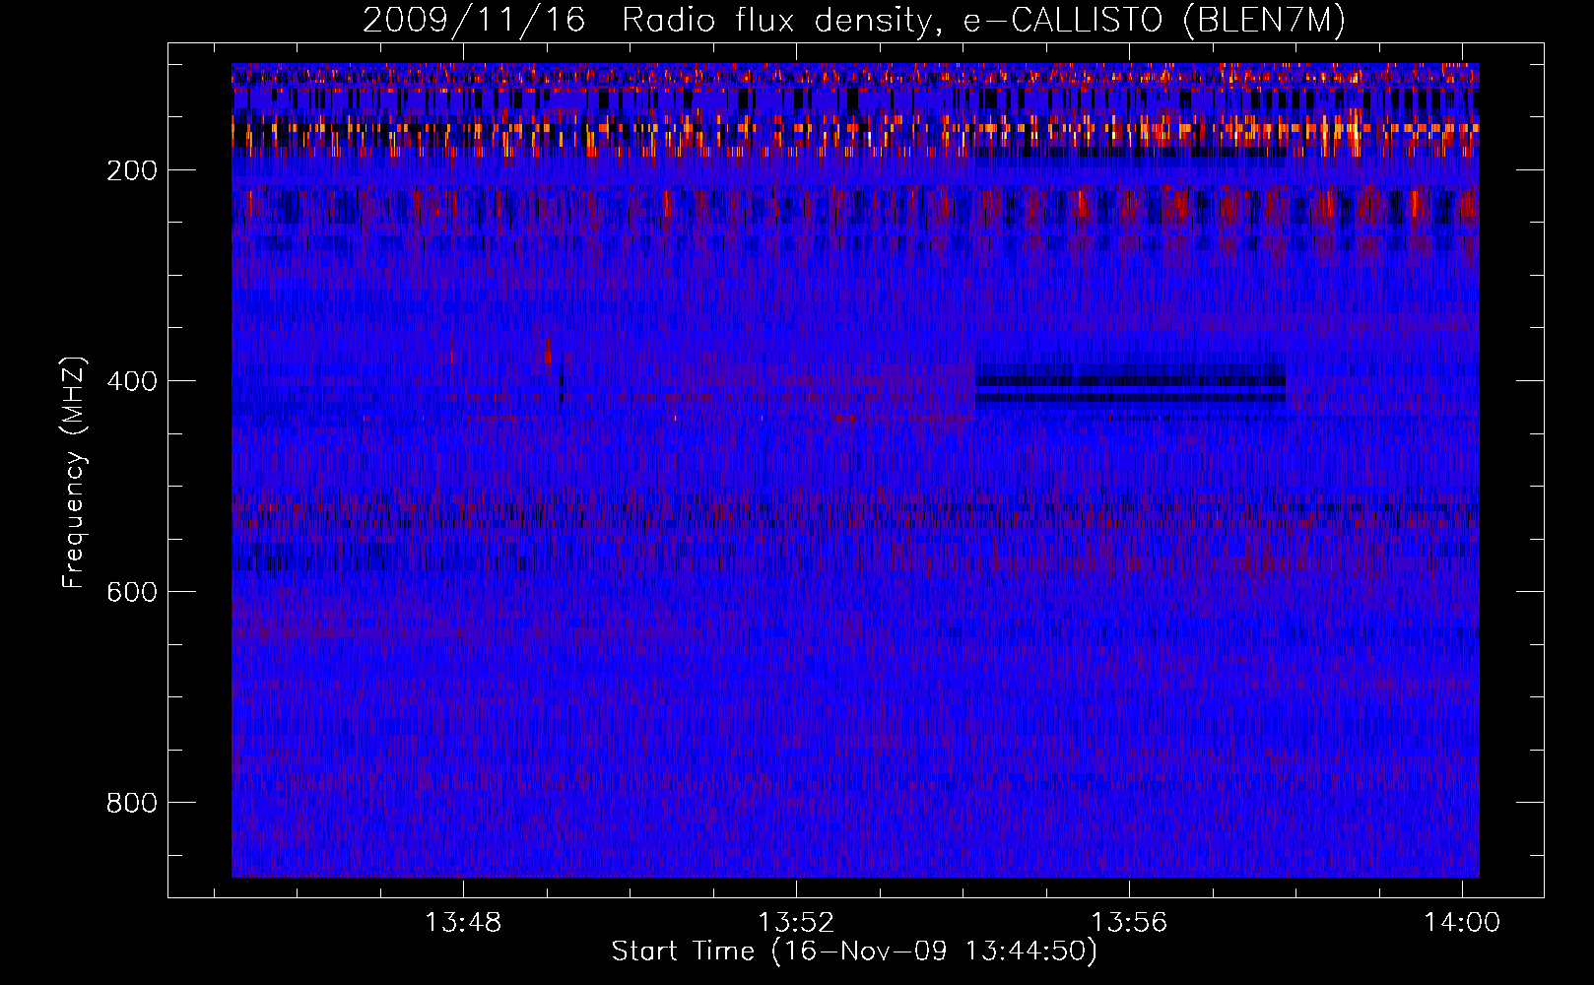Click the '400' frequency axis label

coord(132,381)
